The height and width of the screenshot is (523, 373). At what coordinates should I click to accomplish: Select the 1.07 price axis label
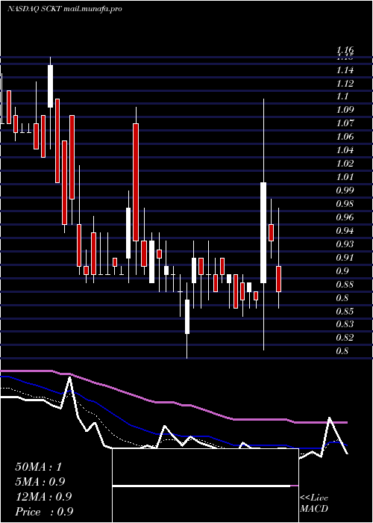[345, 123]
